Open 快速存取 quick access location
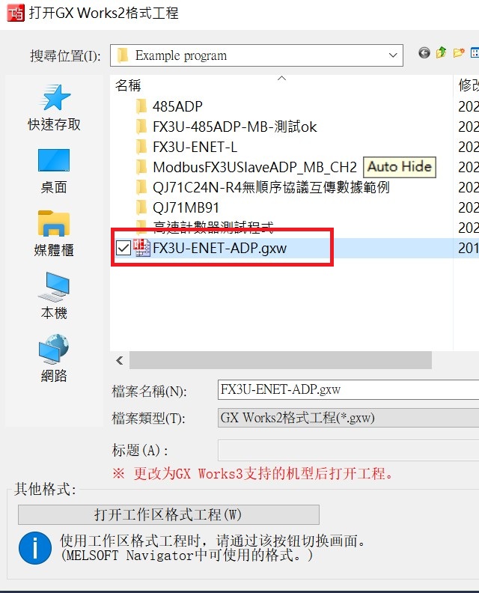 tap(54, 107)
